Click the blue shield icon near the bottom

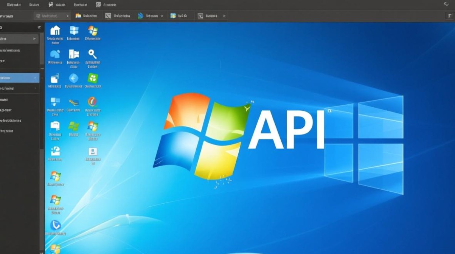55,225
